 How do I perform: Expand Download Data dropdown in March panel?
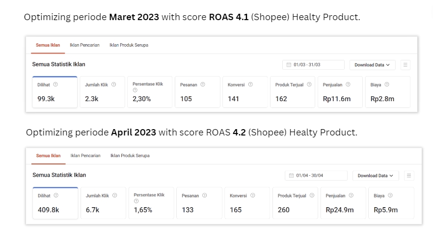(372, 65)
